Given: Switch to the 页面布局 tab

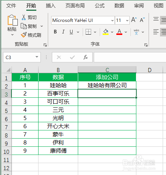Looking at the screenshot, I should (x=75, y=6).
